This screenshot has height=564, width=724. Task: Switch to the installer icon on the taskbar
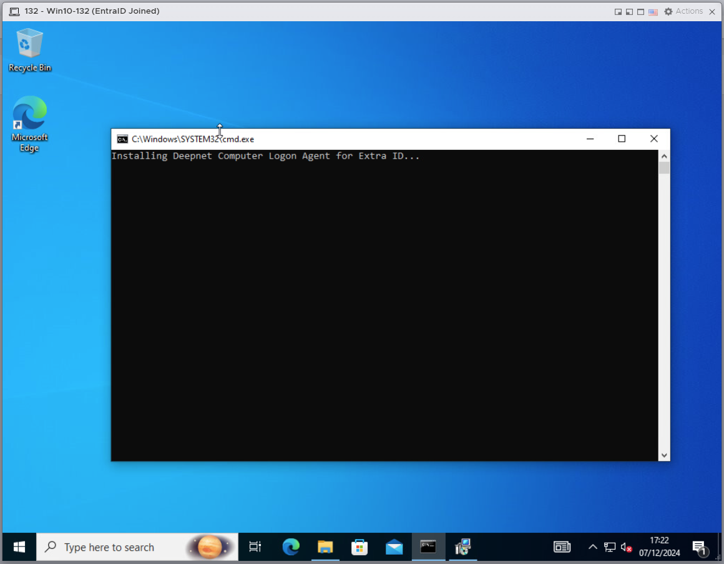(462, 547)
